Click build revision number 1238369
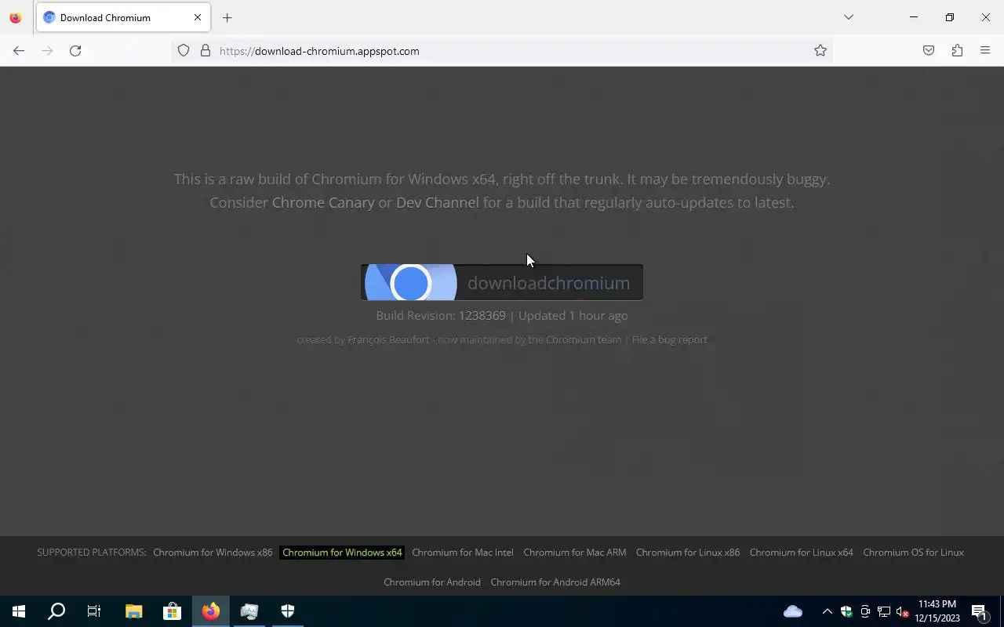This screenshot has width=1004, height=627. click(482, 315)
